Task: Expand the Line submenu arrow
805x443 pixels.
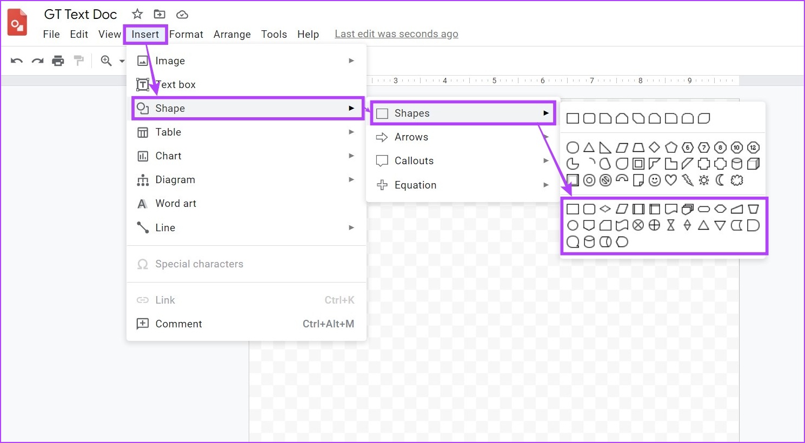Action: (351, 227)
